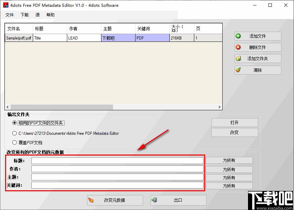
Task: Click the 清除 button label
Action: pyautogui.click(x=257, y=70)
